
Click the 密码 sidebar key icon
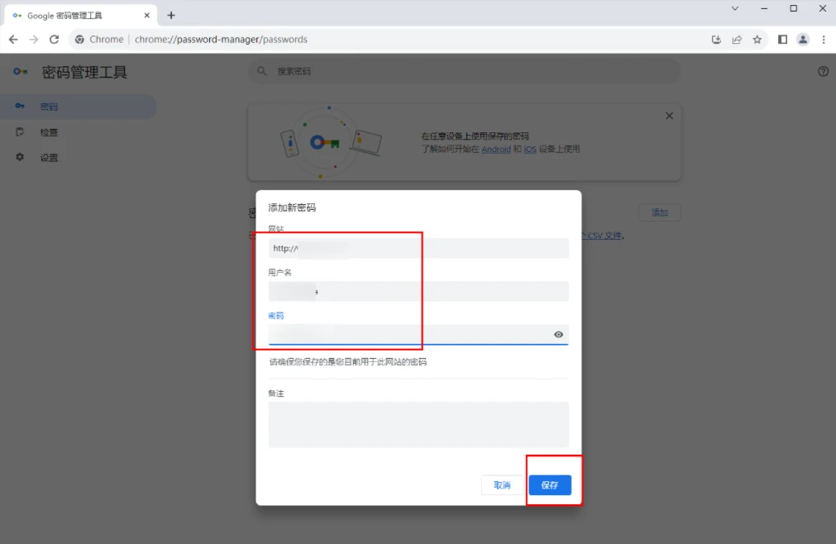tap(20, 106)
